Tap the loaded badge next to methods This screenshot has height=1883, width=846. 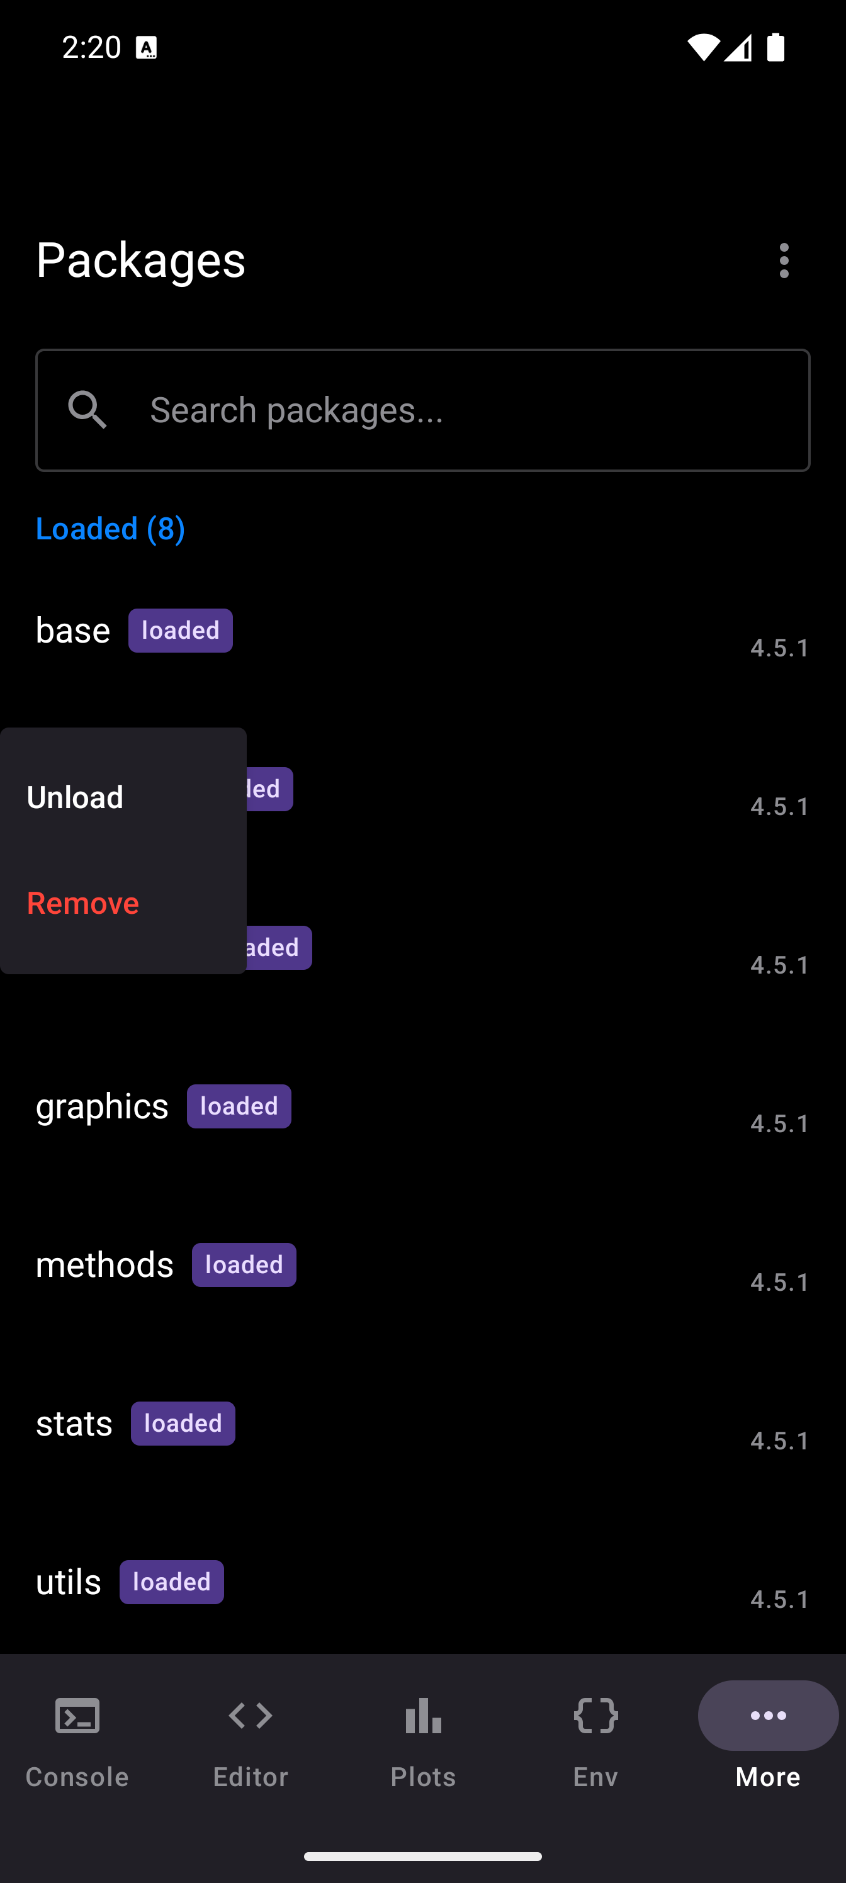click(244, 1264)
